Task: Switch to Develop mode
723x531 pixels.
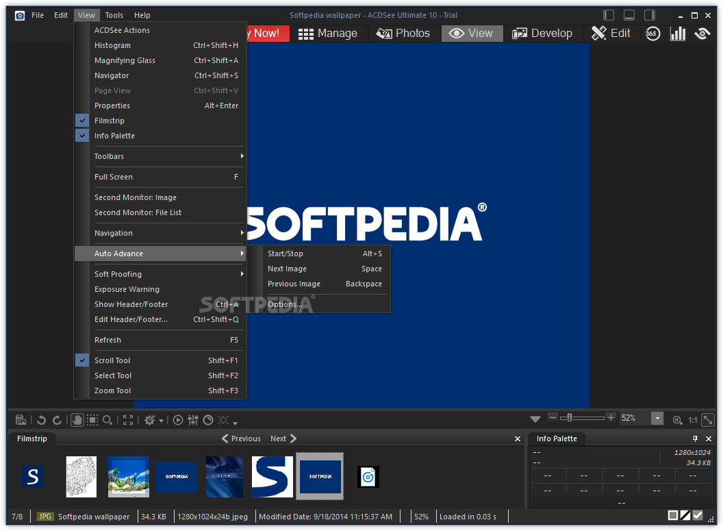Action: click(542, 33)
